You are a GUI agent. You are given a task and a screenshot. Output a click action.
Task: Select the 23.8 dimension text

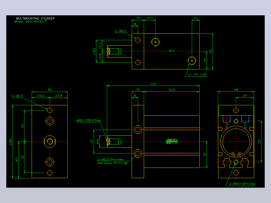click(x=59, y=96)
